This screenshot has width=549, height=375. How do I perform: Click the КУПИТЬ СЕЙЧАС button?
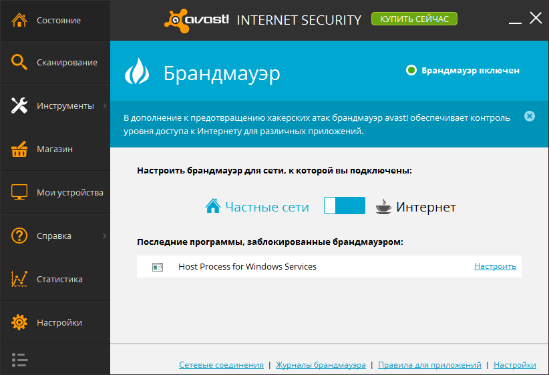click(x=414, y=19)
